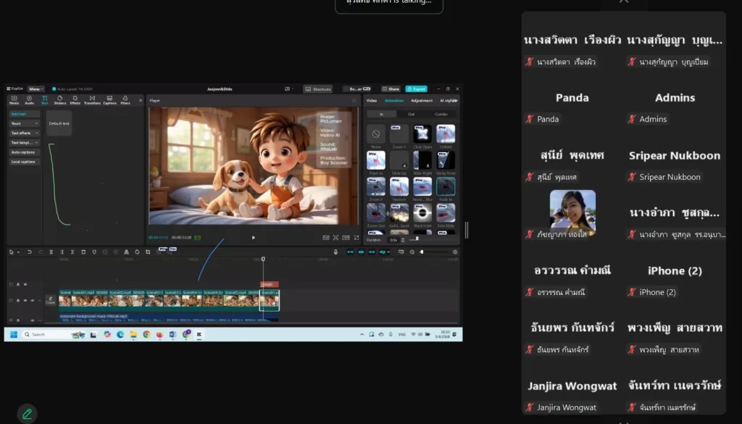
Task: Switch animation mode to Out
Action: point(412,114)
